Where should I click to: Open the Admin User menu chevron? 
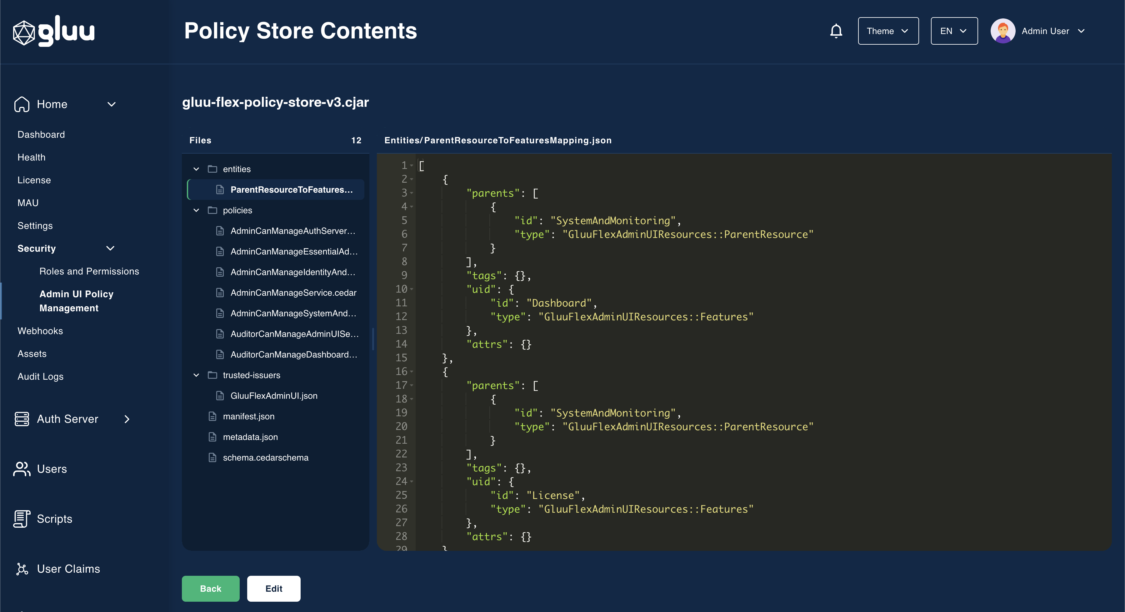(x=1081, y=31)
